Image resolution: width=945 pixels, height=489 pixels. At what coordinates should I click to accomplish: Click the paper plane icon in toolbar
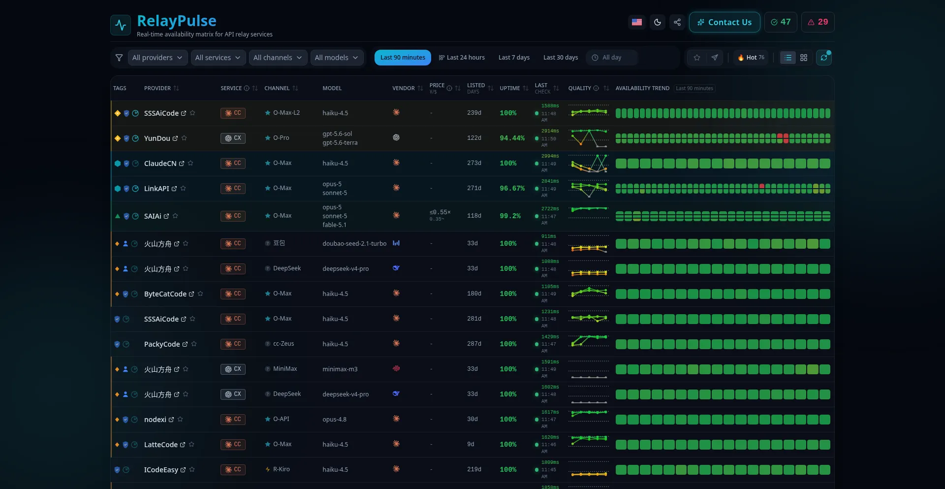click(x=715, y=58)
